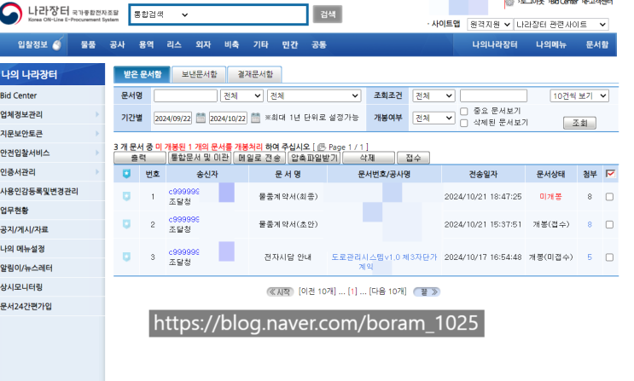Click in the main search text field

coord(247,15)
